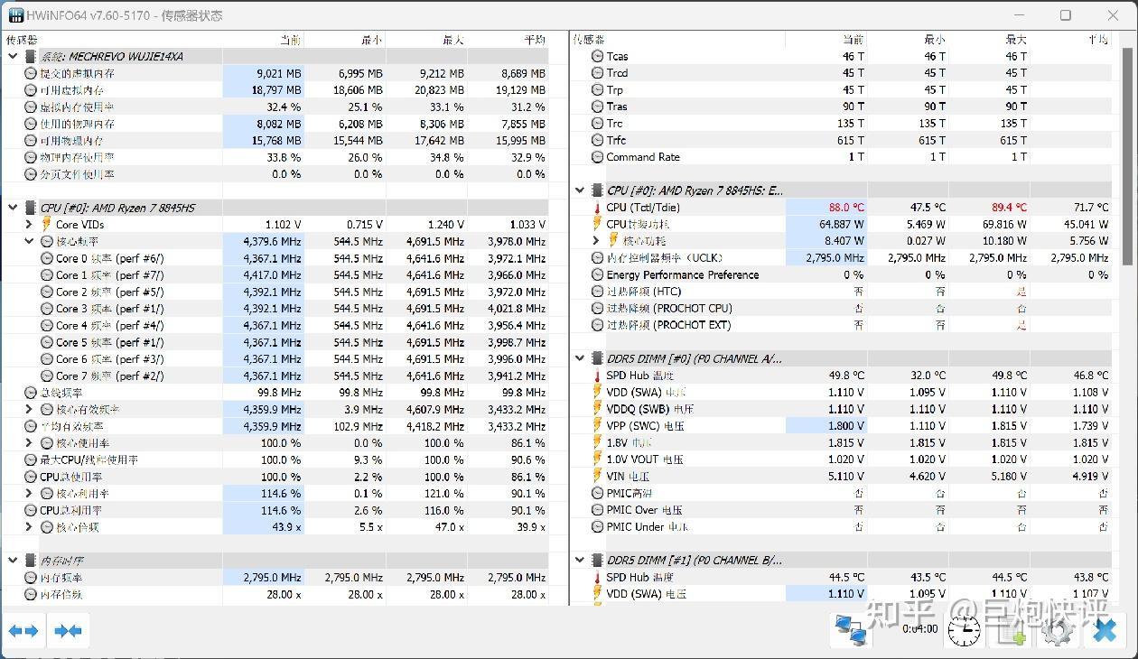Click the clock reset timer icon
The image size is (1138, 659).
[965, 629]
